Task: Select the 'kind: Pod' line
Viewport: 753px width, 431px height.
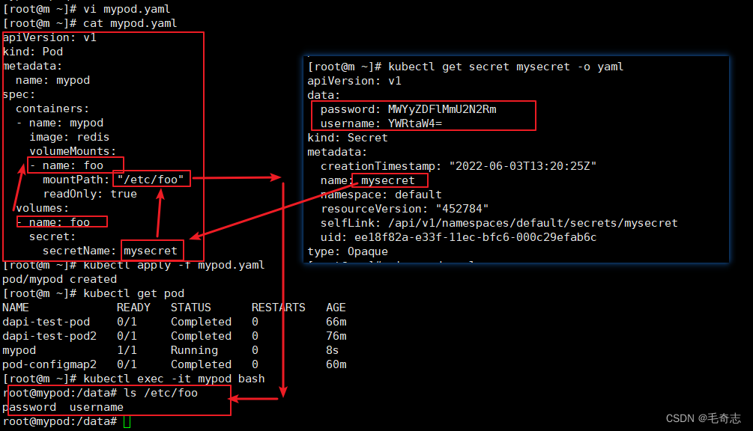Action: (x=33, y=52)
